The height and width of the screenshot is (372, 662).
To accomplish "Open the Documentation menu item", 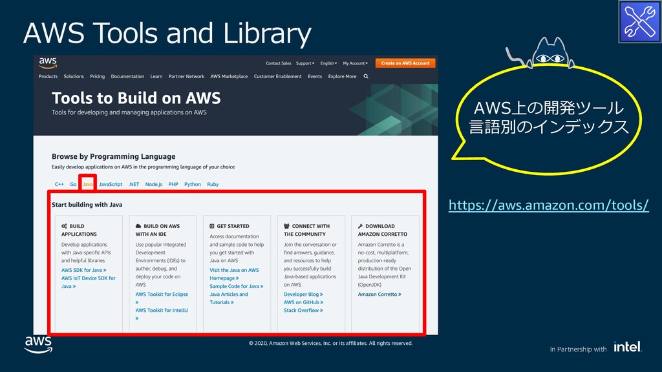I will 127,76.
